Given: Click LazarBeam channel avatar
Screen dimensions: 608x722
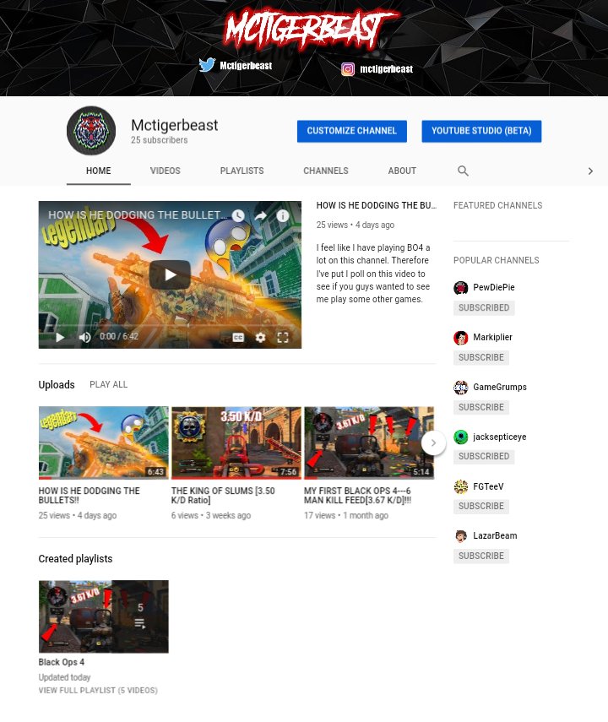Looking at the screenshot, I should point(460,536).
